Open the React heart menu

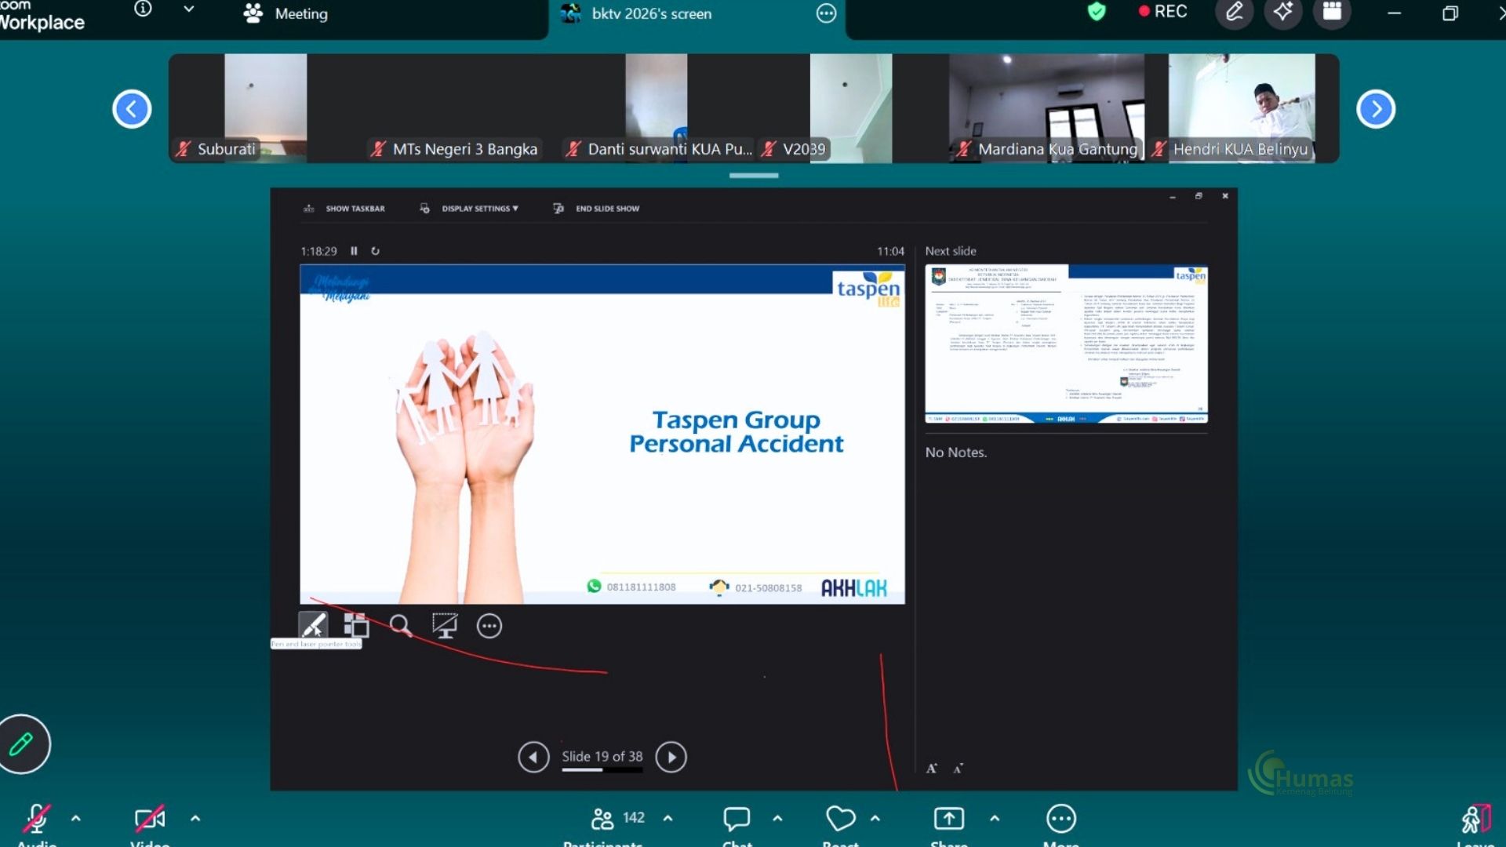coord(841,819)
